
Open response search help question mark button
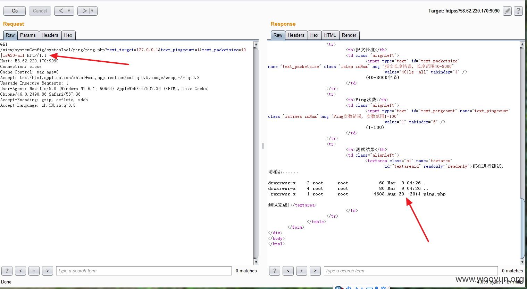tap(275, 271)
